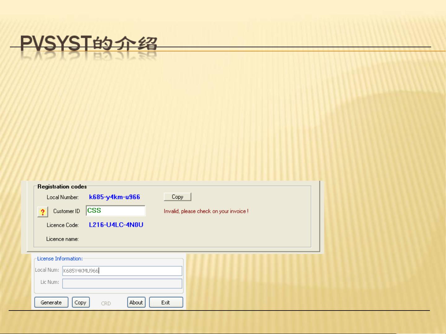The image size is (446, 334).
Task: Select the Customer ID field containing CSS
Action: (116, 211)
